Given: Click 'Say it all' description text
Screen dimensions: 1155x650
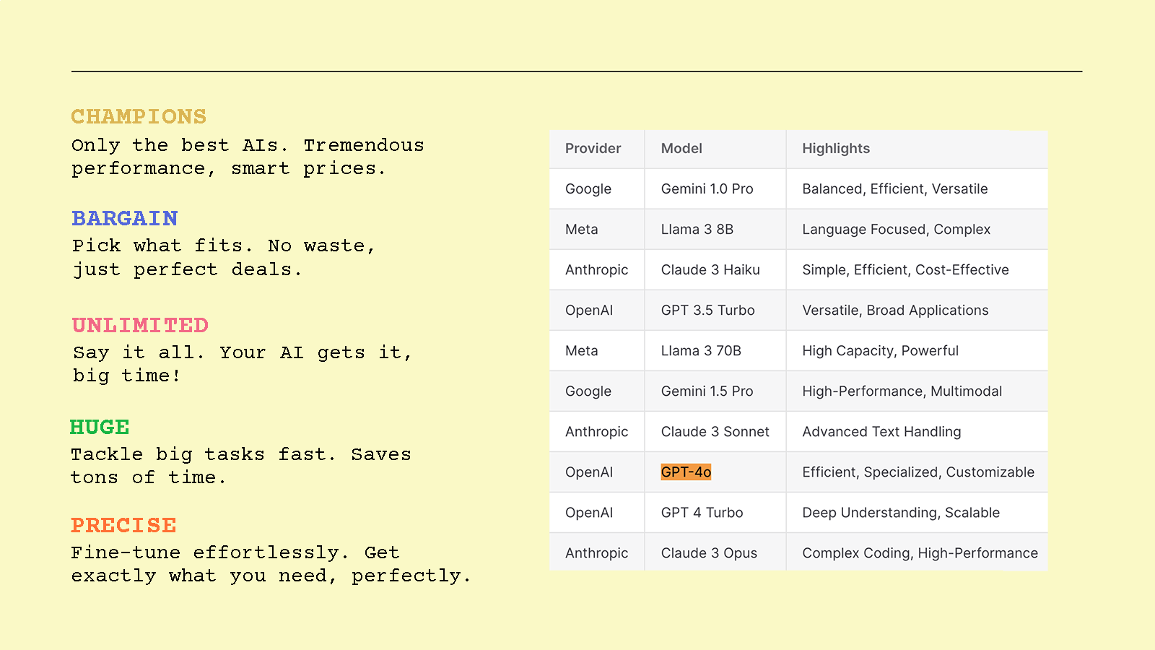Looking at the screenshot, I should pos(243,364).
